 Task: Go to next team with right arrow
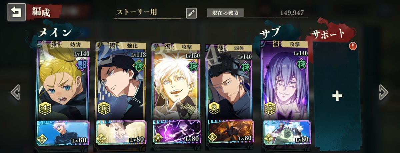click(384, 92)
